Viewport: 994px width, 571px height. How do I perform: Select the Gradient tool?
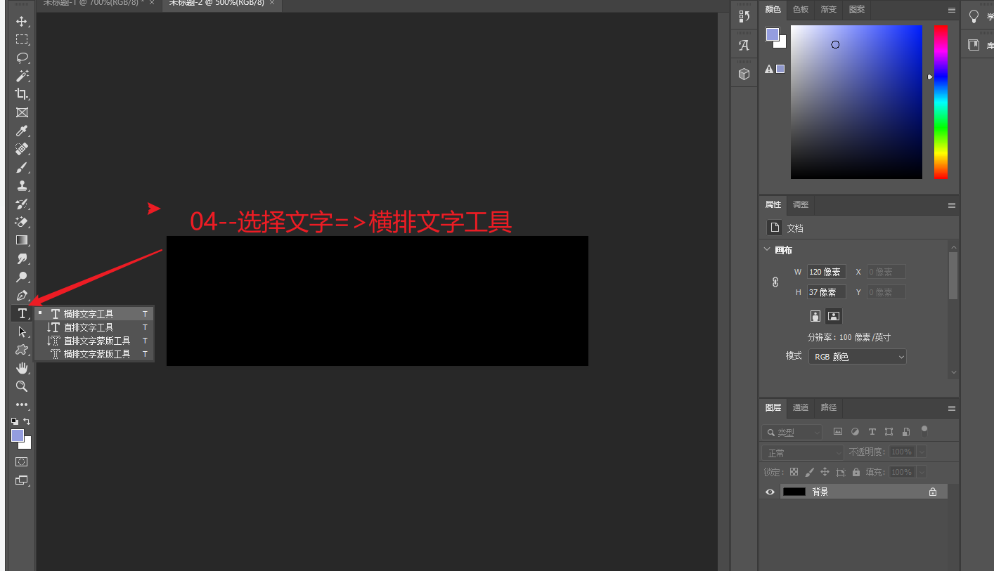pyautogui.click(x=22, y=240)
